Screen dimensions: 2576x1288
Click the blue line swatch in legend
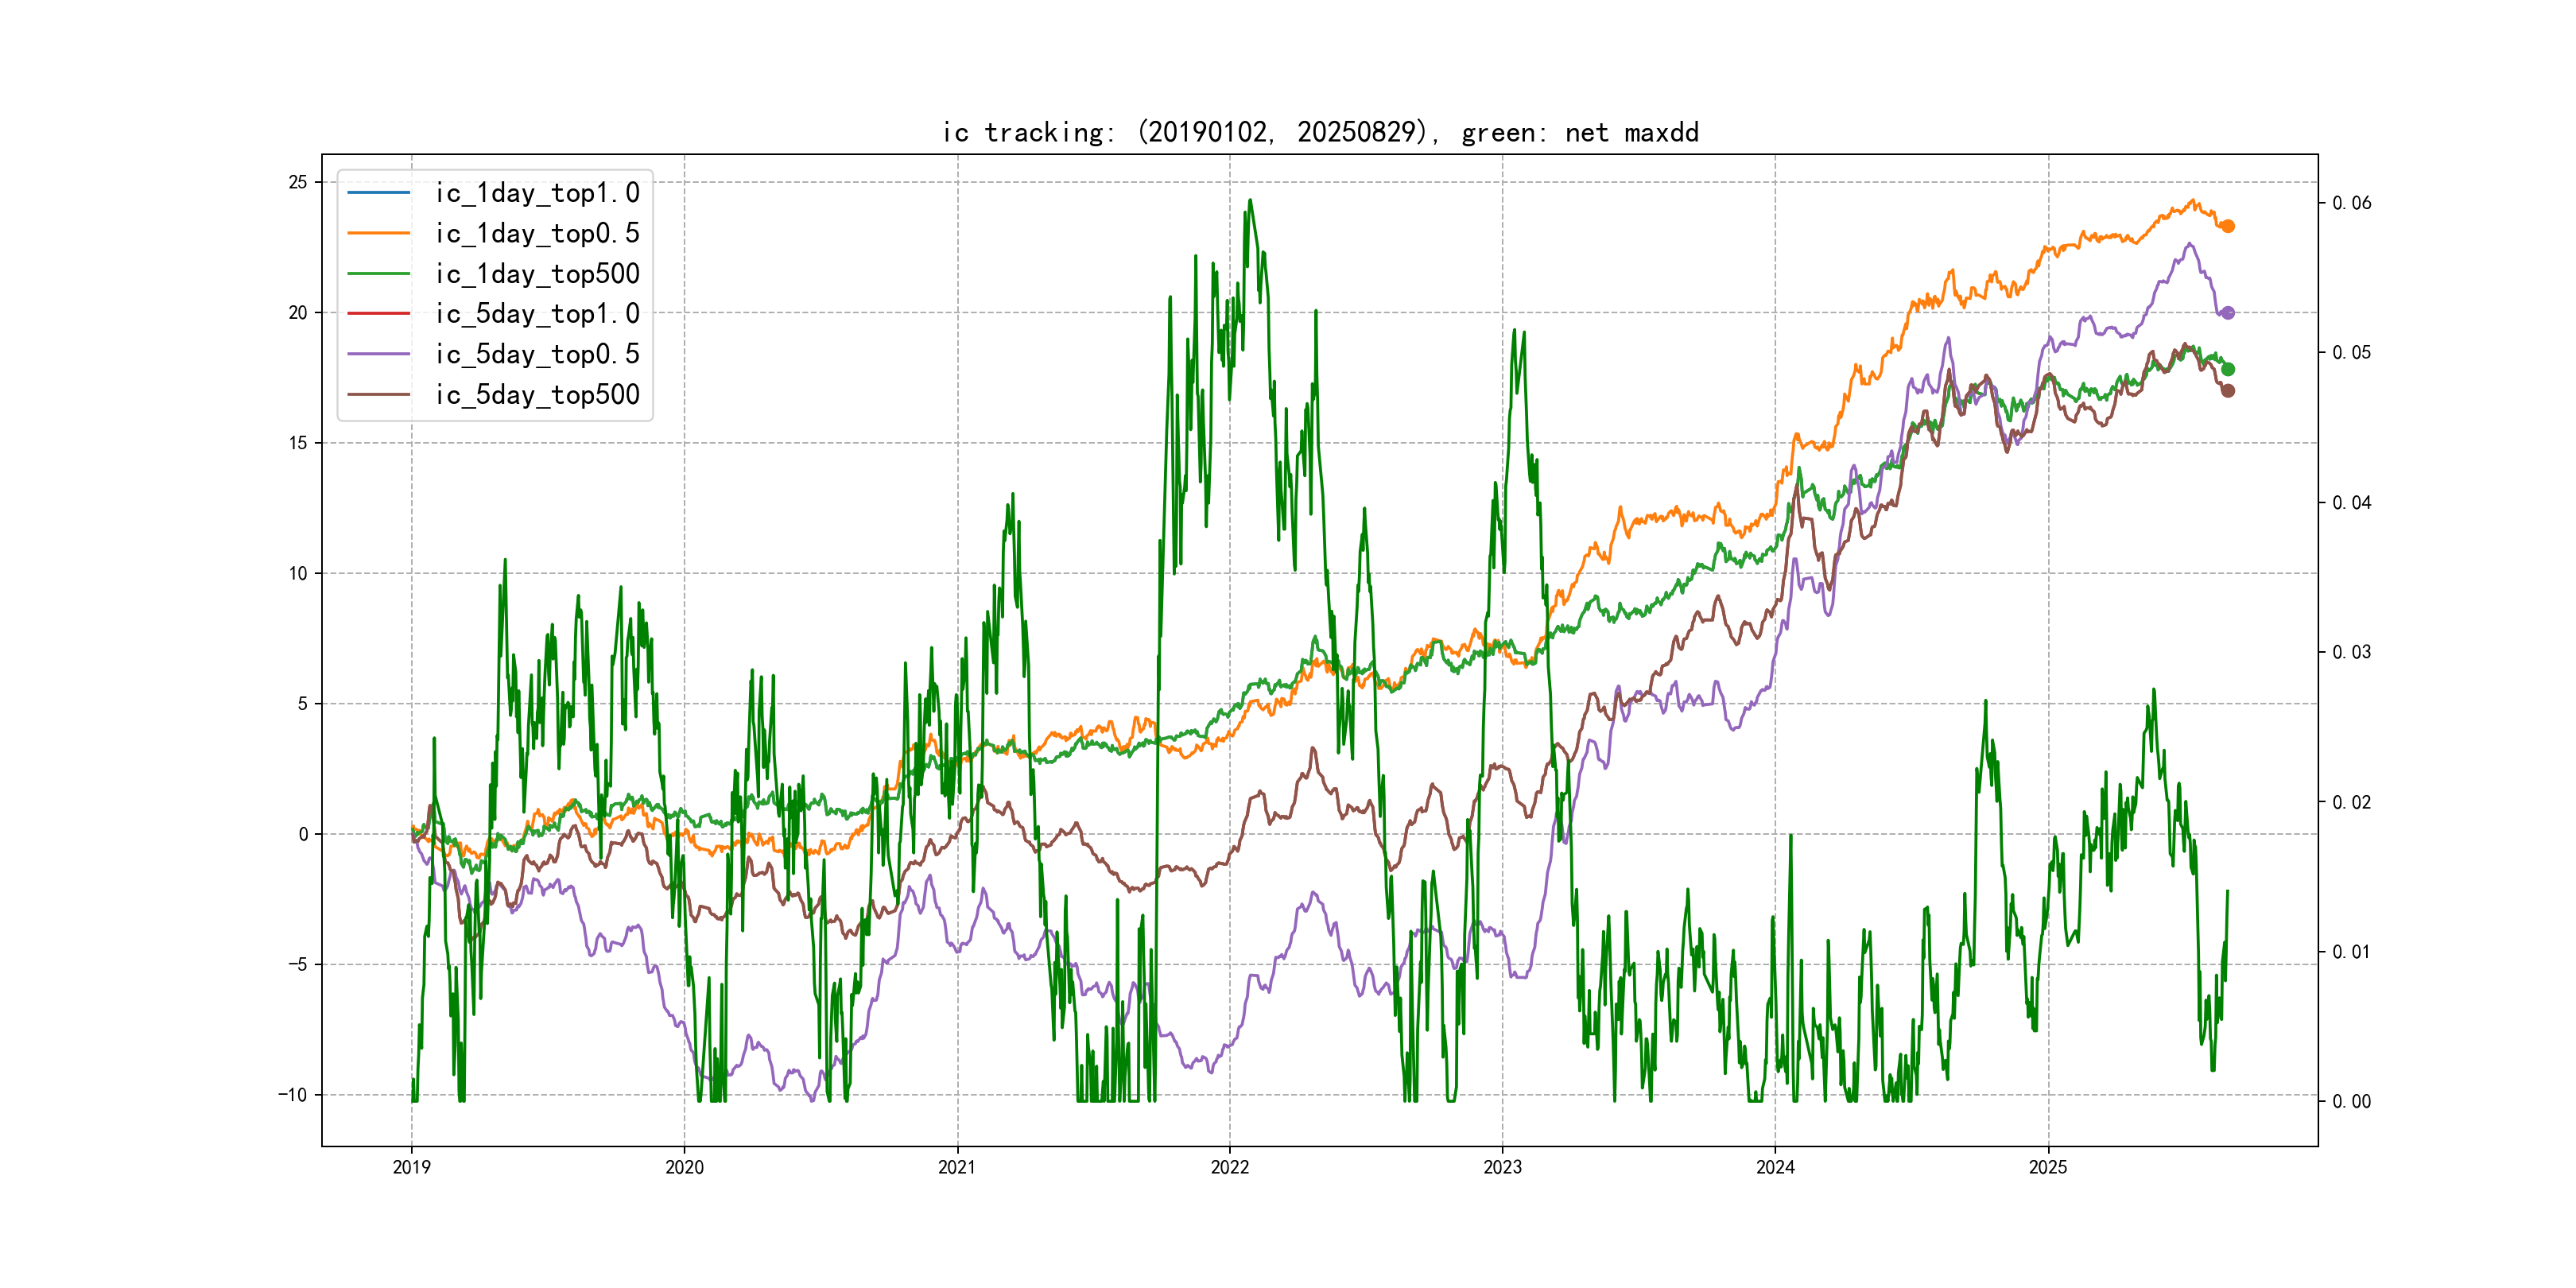click(x=379, y=193)
